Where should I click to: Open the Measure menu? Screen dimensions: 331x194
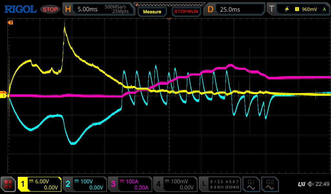click(152, 12)
